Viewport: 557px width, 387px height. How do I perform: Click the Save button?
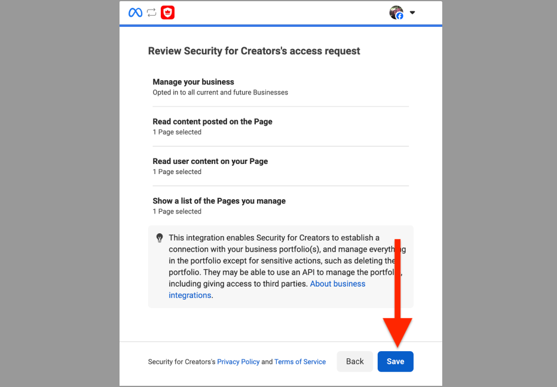[396, 361]
